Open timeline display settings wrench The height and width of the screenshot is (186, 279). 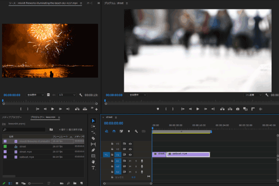(x=136, y=131)
